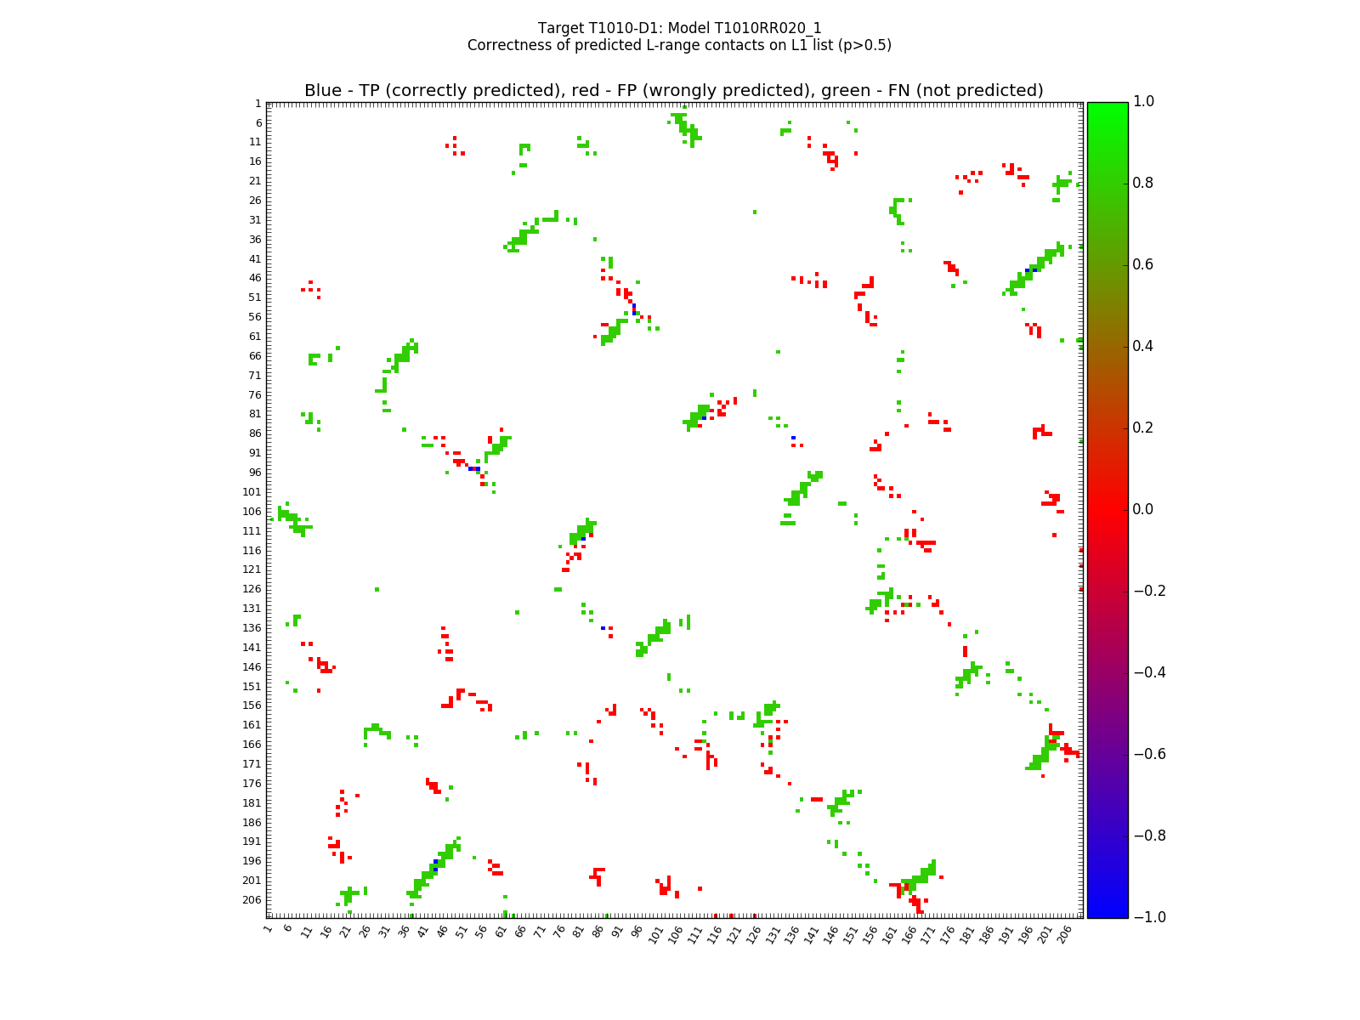Click the red middle band of the colorbar

coord(1107,510)
